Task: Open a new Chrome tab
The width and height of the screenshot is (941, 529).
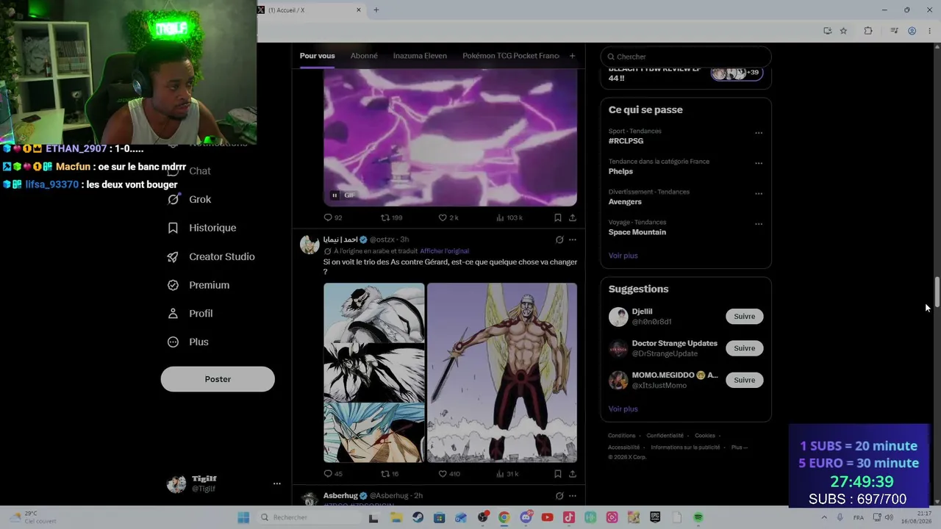Action: pyautogui.click(x=376, y=10)
